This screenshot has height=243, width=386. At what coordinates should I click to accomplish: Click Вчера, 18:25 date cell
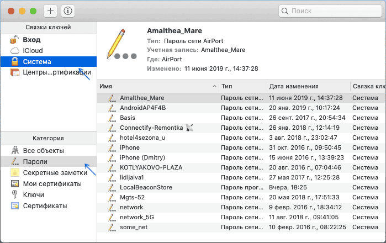tap(288, 187)
